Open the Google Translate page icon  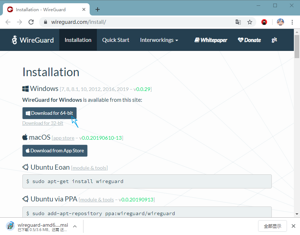click(238, 22)
